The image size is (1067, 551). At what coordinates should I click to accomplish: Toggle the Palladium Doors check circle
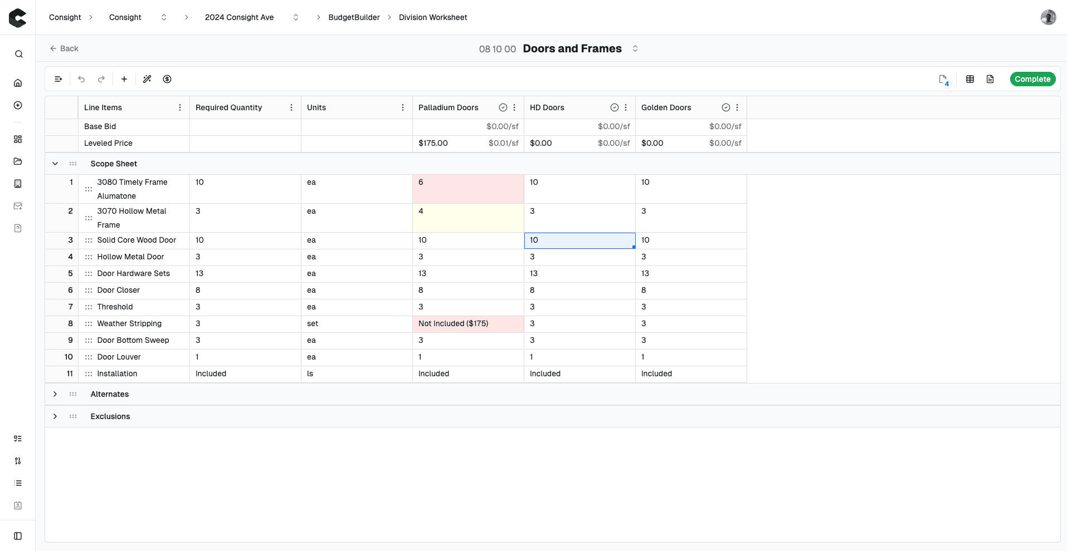pos(503,107)
